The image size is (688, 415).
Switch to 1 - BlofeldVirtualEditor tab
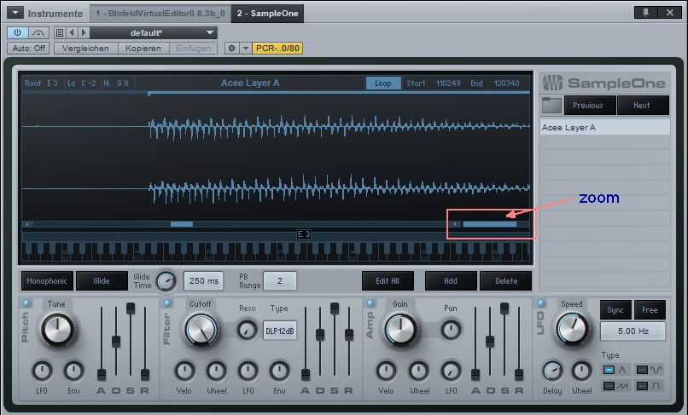coord(160,14)
